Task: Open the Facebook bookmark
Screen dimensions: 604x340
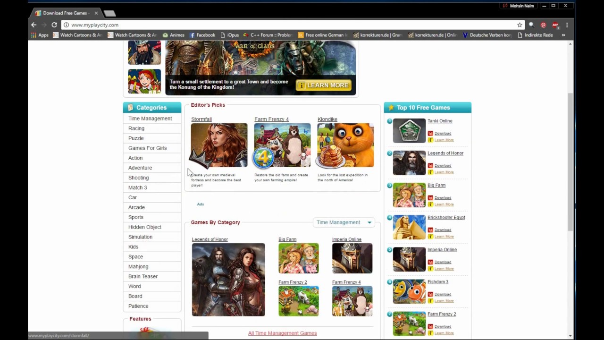Action: click(202, 35)
